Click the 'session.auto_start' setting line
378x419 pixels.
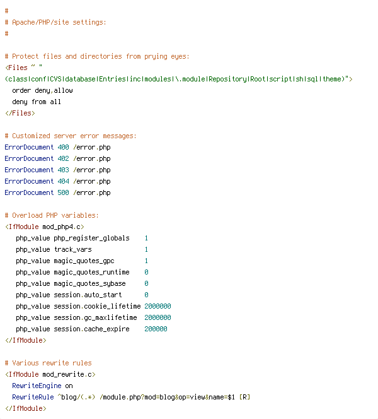coord(82,295)
